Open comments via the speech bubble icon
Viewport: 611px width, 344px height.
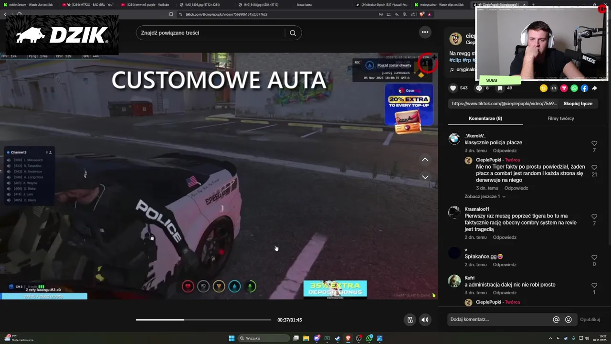click(x=479, y=88)
